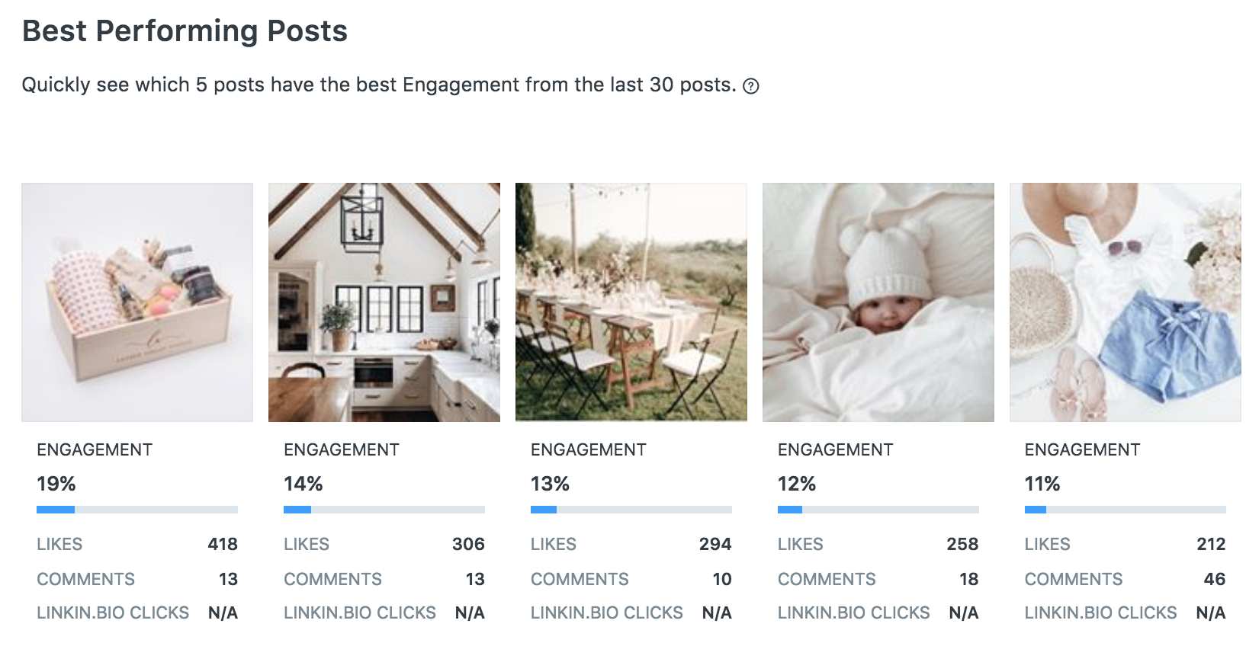Open the baby in beanie post thumbnail
Image resolution: width=1246 pixels, height=646 pixels.
point(878,302)
